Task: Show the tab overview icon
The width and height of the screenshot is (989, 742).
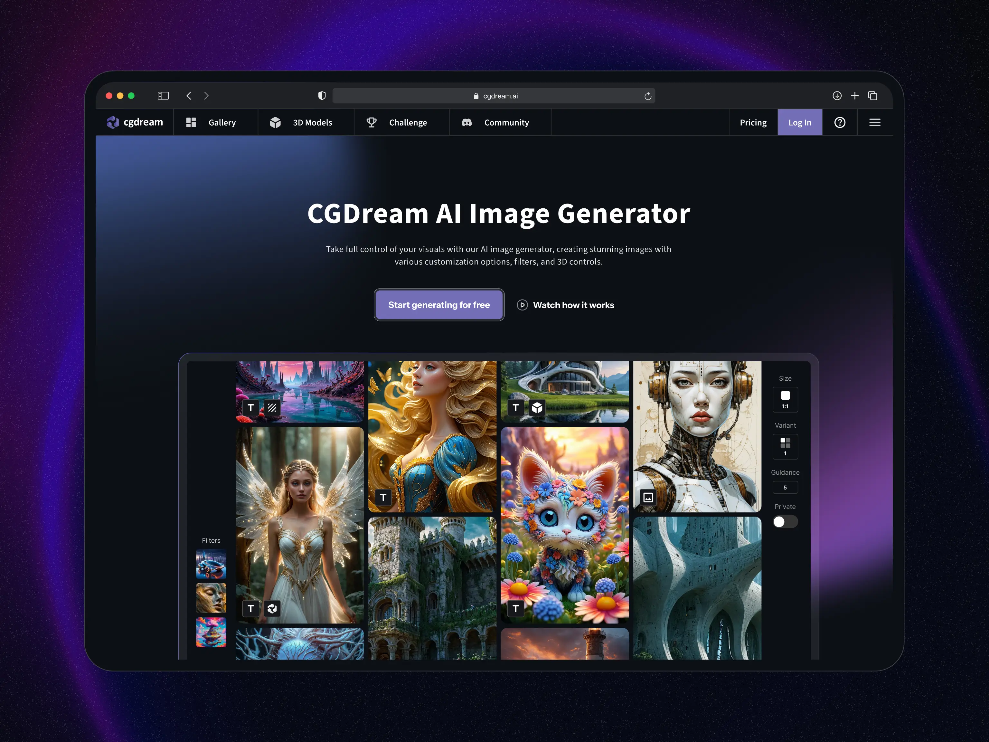Action: (872, 96)
